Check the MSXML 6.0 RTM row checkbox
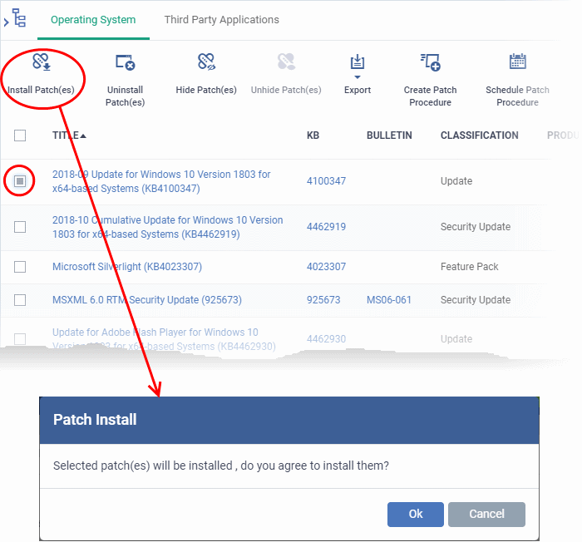This screenshot has width=582, height=542. (20, 299)
